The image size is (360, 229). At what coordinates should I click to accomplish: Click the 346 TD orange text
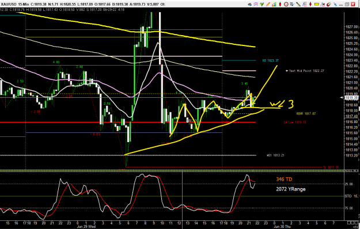click(x=284, y=180)
